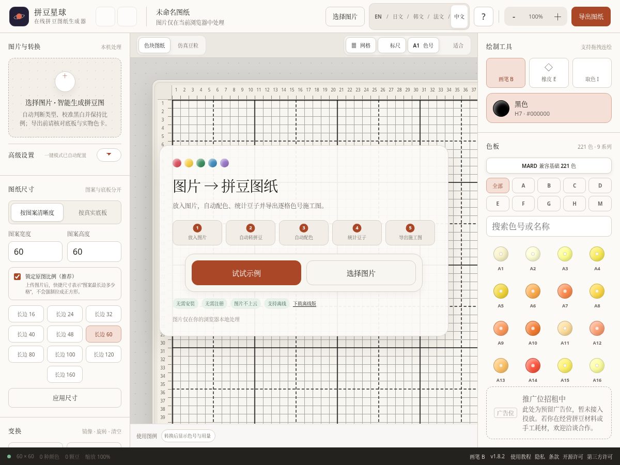Zoom in with the plus button
Viewport: 620px width, 465px height.
(x=557, y=17)
